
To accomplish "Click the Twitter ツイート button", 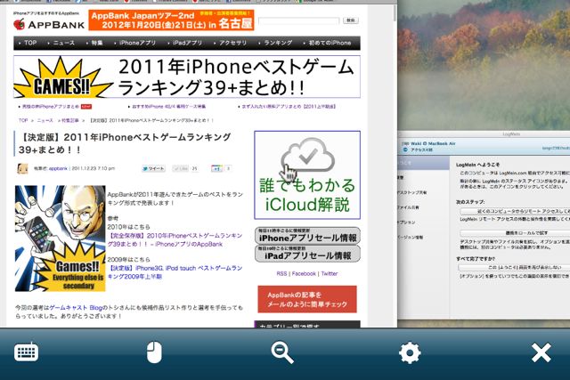I will click(x=153, y=168).
